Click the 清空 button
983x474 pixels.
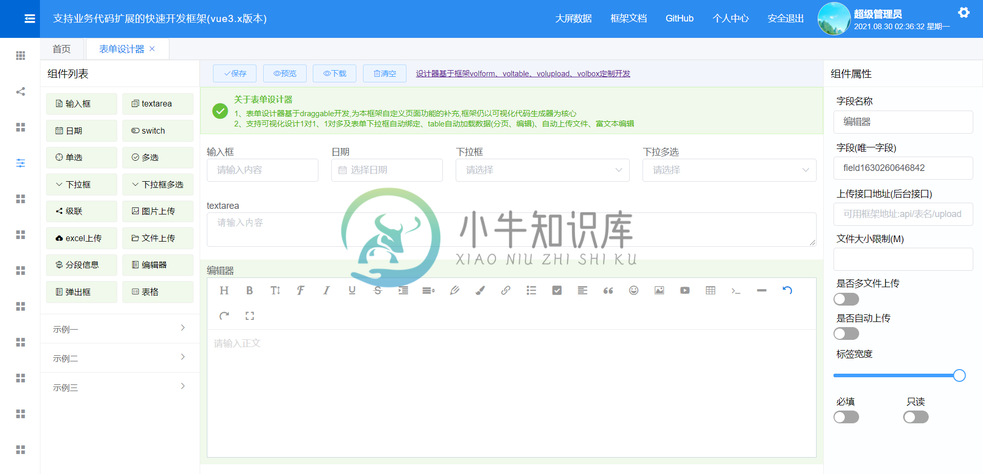384,73
